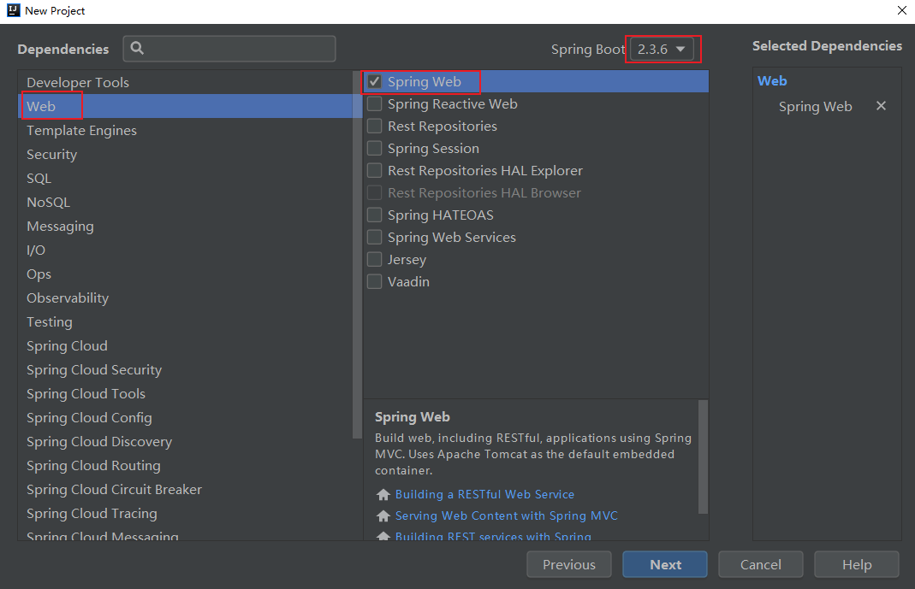Click the description panel scrollbar
Screen dimensions: 915x589
click(x=704, y=456)
